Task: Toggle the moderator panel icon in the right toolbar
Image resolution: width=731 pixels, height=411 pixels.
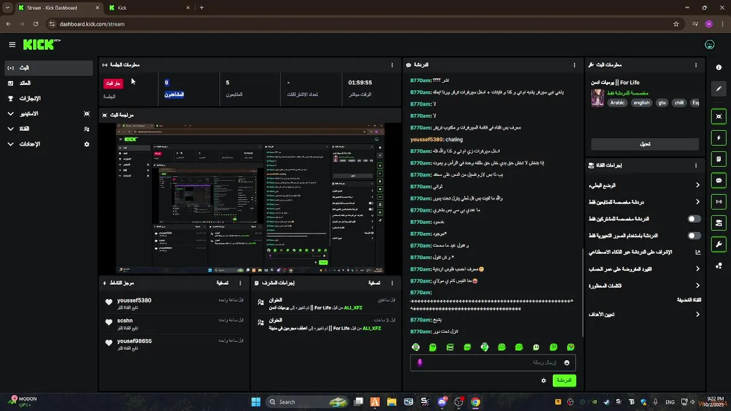Action: 718,223
